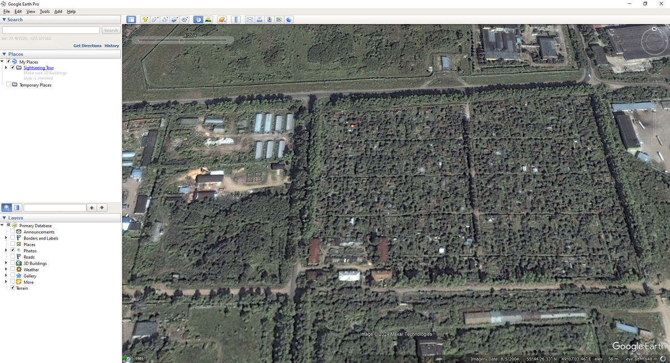The height and width of the screenshot is (363, 670).
Task: Click the Temporary Places folder icon
Action: pos(15,85)
